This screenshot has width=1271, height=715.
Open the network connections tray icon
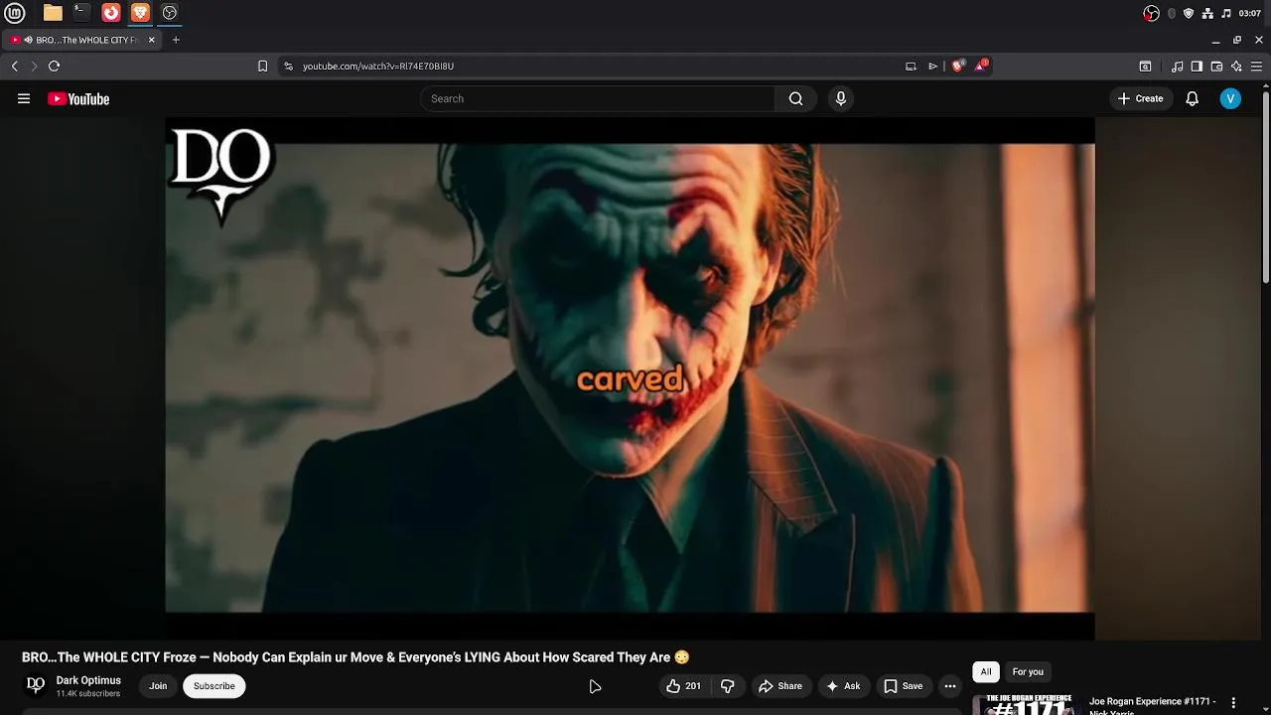[x=1207, y=13]
